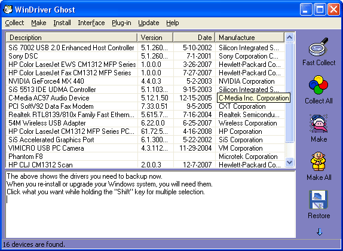Image resolution: width=343 pixels, height=251 pixels.
Task: Click the '16 devices are found.' status text
Action: click(x=34, y=244)
